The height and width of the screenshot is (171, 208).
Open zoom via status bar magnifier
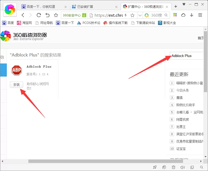[x=201, y=167]
